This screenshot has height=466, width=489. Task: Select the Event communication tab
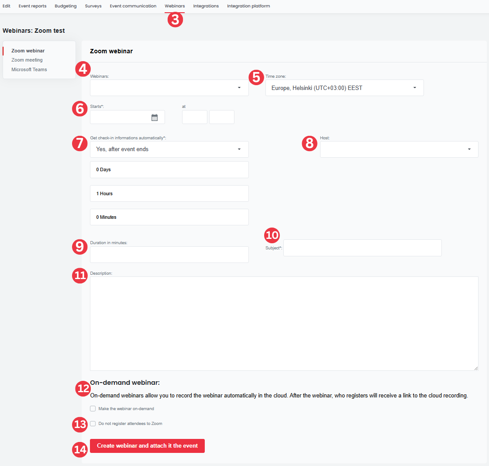[x=133, y=6]
